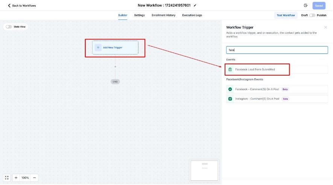Switch to the Builder tab

pyautogui.click(x=123, y=15)
